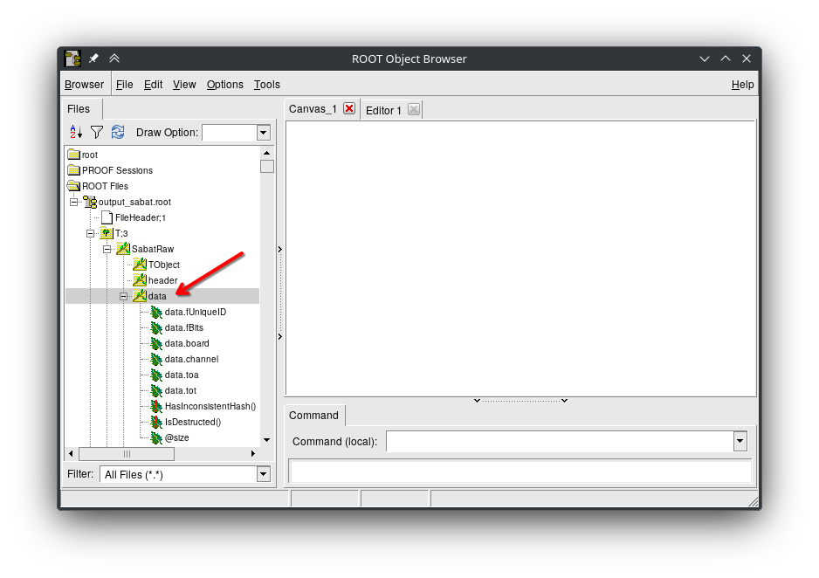Click the refresh browser icon
Image resolution: width=819 pixels, height=578 pixels.
[x=118, y=132]
